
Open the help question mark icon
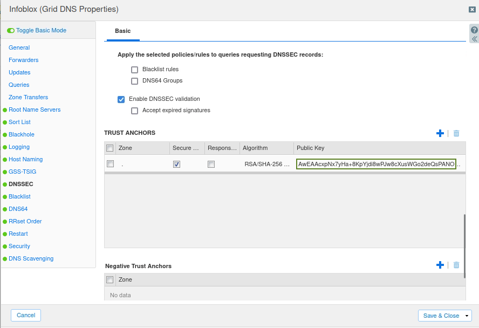pos(474,30)
